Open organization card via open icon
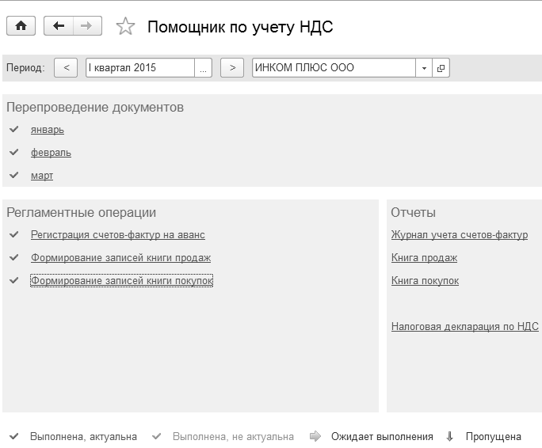 click(441, 68)
